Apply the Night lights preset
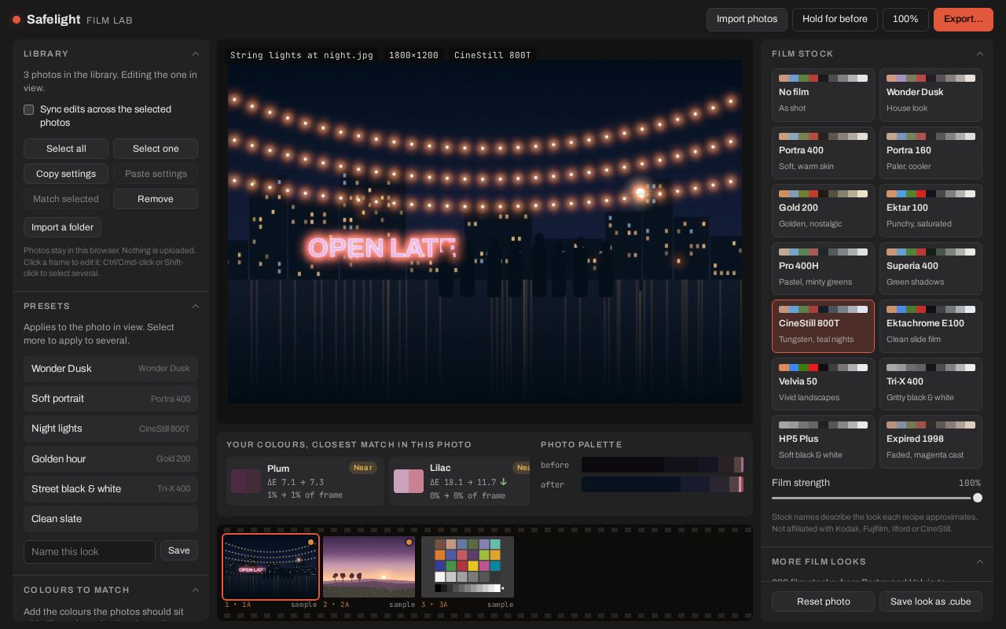 click(x=111, y=429)
